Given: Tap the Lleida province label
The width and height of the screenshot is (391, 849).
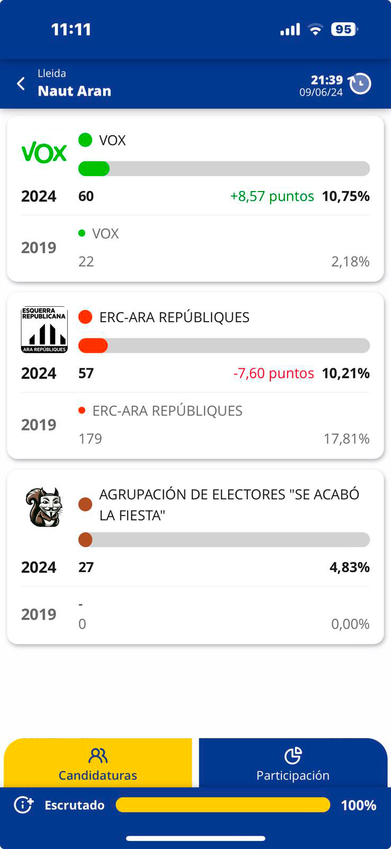Looking at the screenshot, I should (x=52, y=73).
